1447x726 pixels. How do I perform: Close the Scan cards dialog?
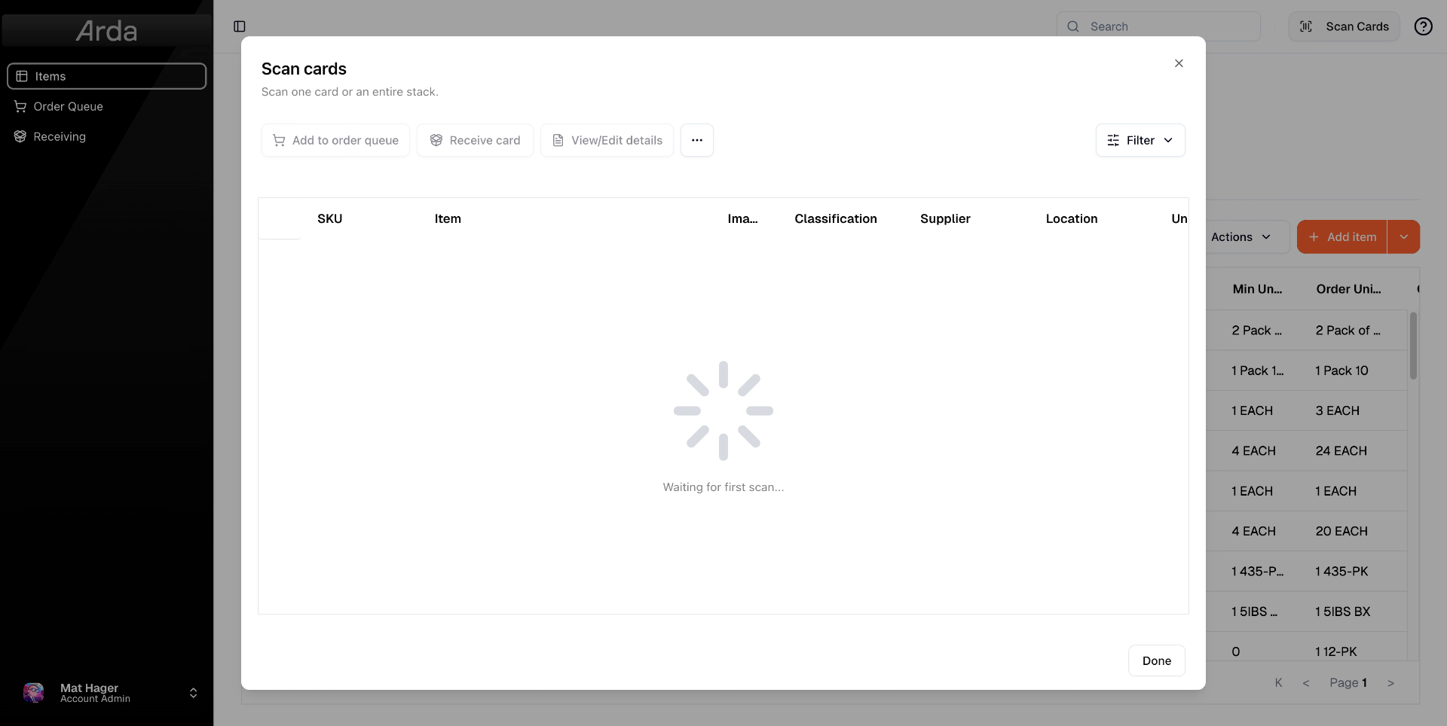pyautogui.click(x=1179, y=63)
